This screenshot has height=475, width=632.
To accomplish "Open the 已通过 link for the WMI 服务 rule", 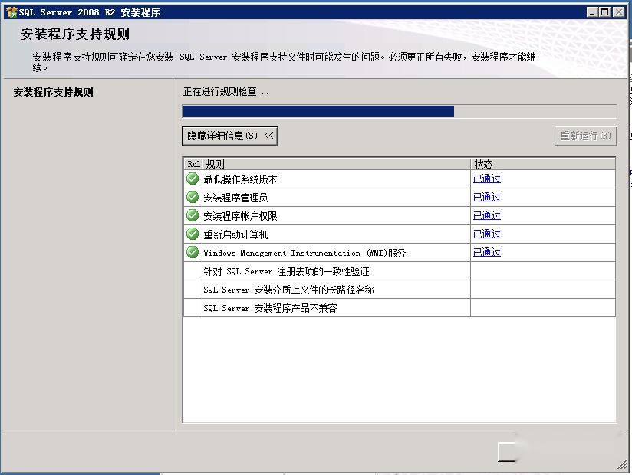I will click(486, 252).
